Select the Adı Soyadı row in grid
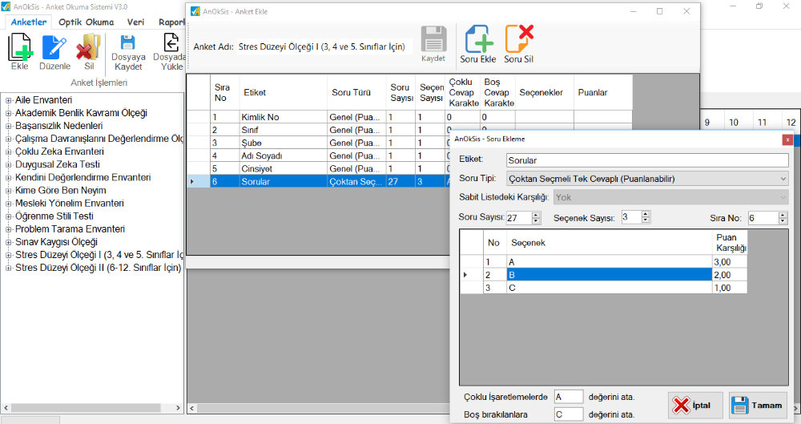The image size is (801, 424). (280, 155)
